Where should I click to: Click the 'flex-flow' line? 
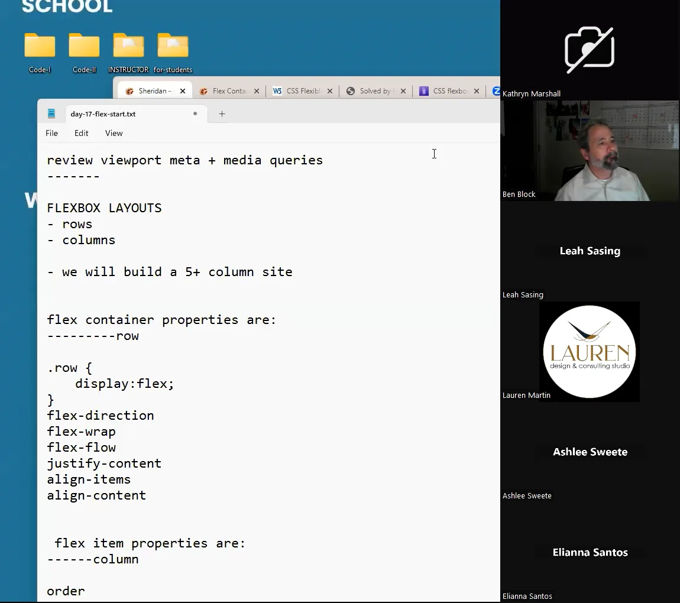[81, 448]
